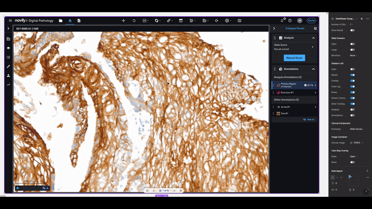Open the hamburger menu next to navify logo
This screenshot has width=372, height=209.
point(10,20)
